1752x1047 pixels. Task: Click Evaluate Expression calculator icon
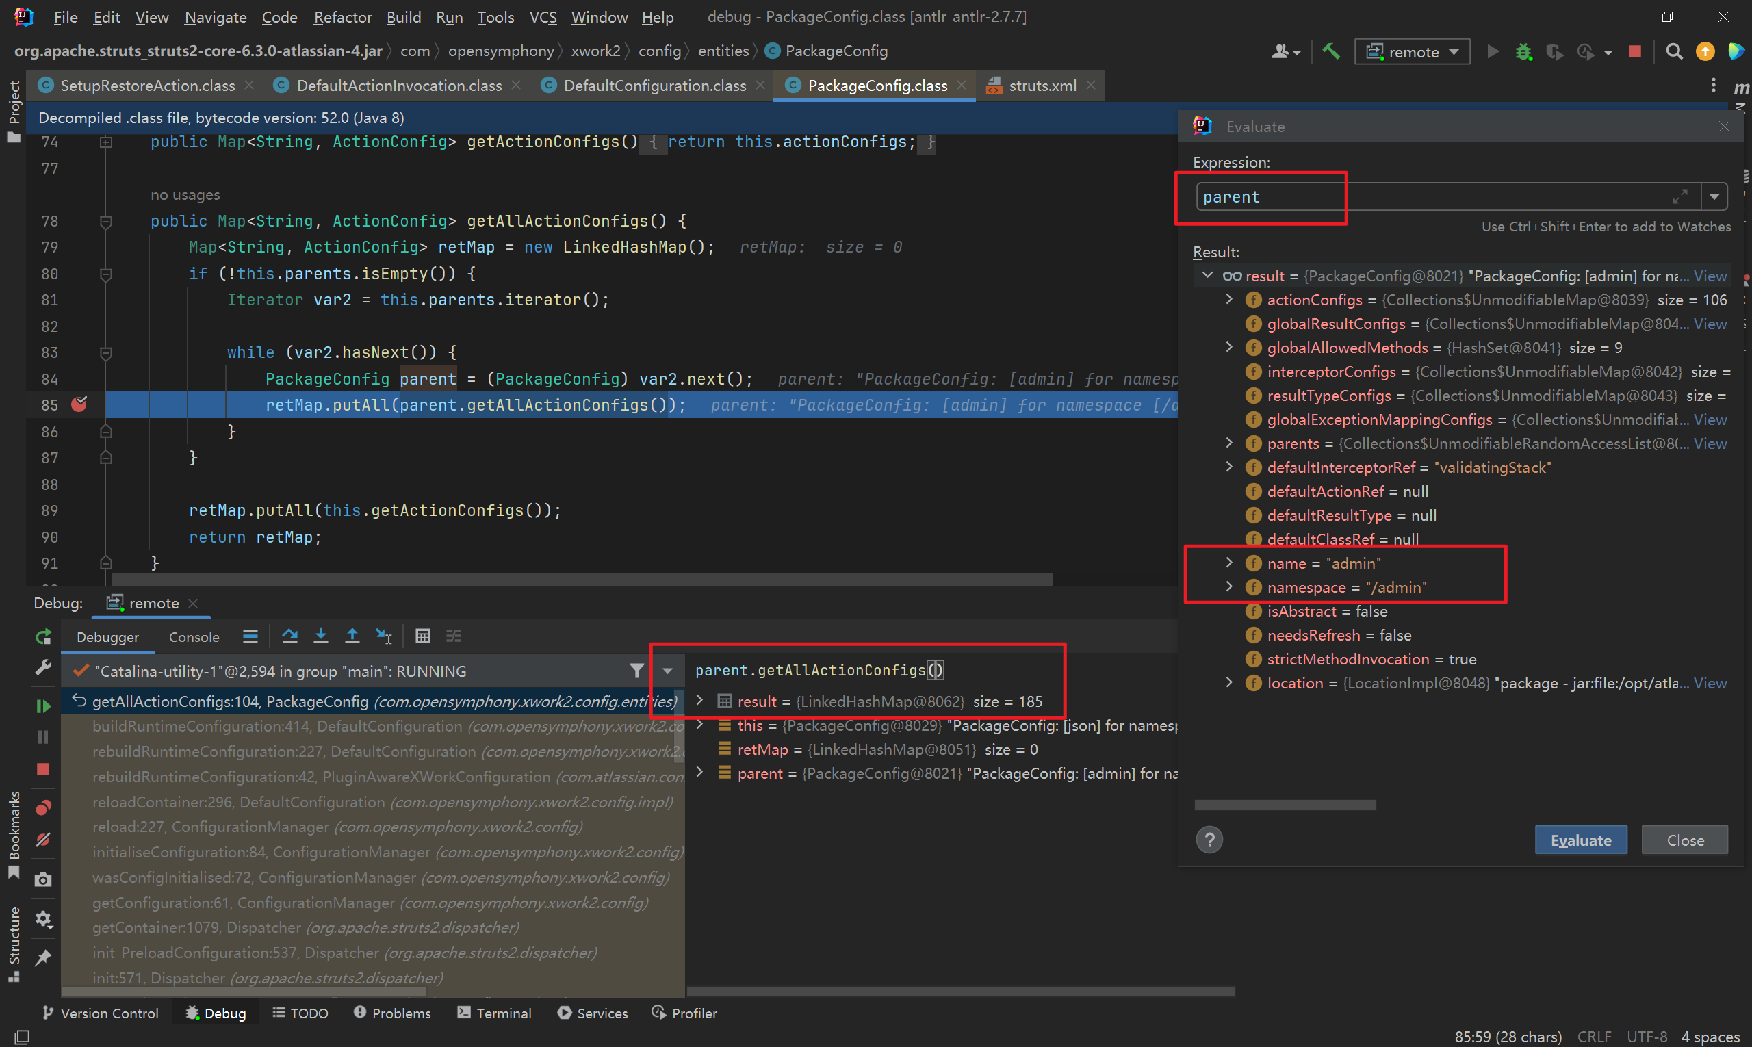[x=423, y=636]
